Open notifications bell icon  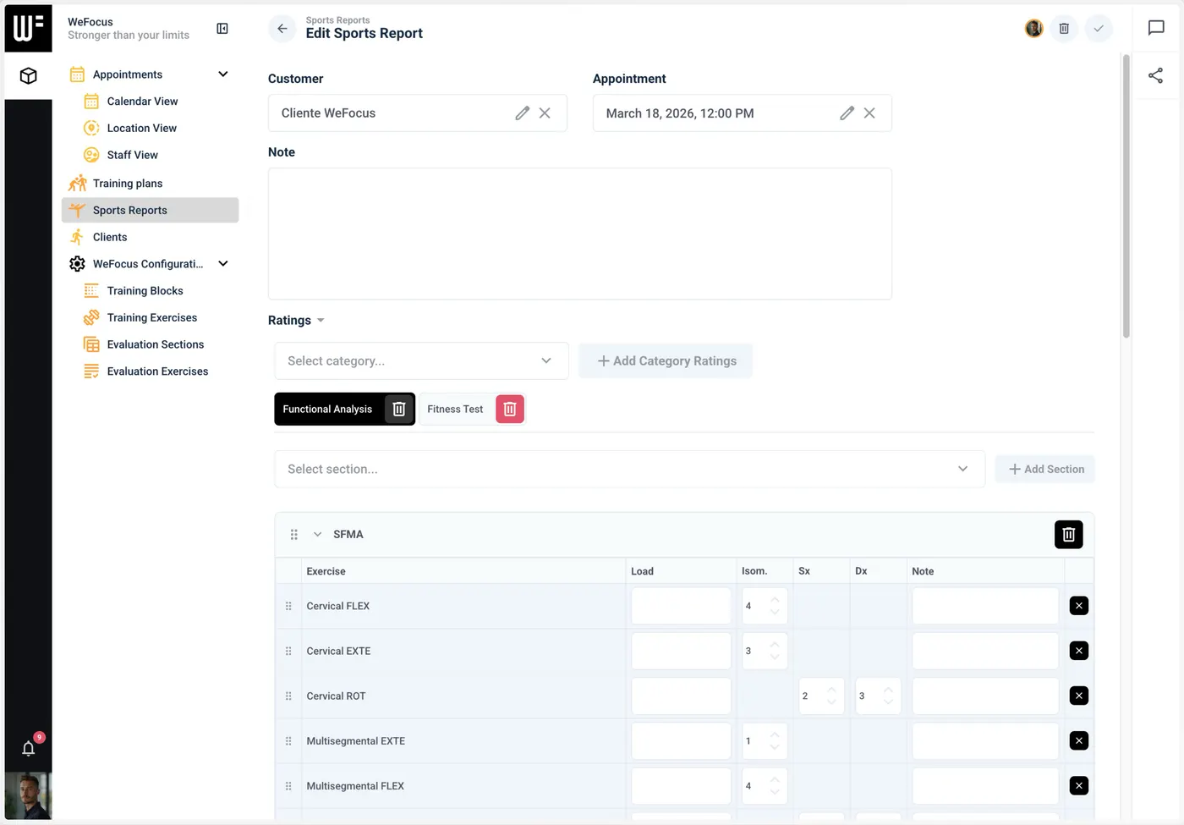coord(28,749)
